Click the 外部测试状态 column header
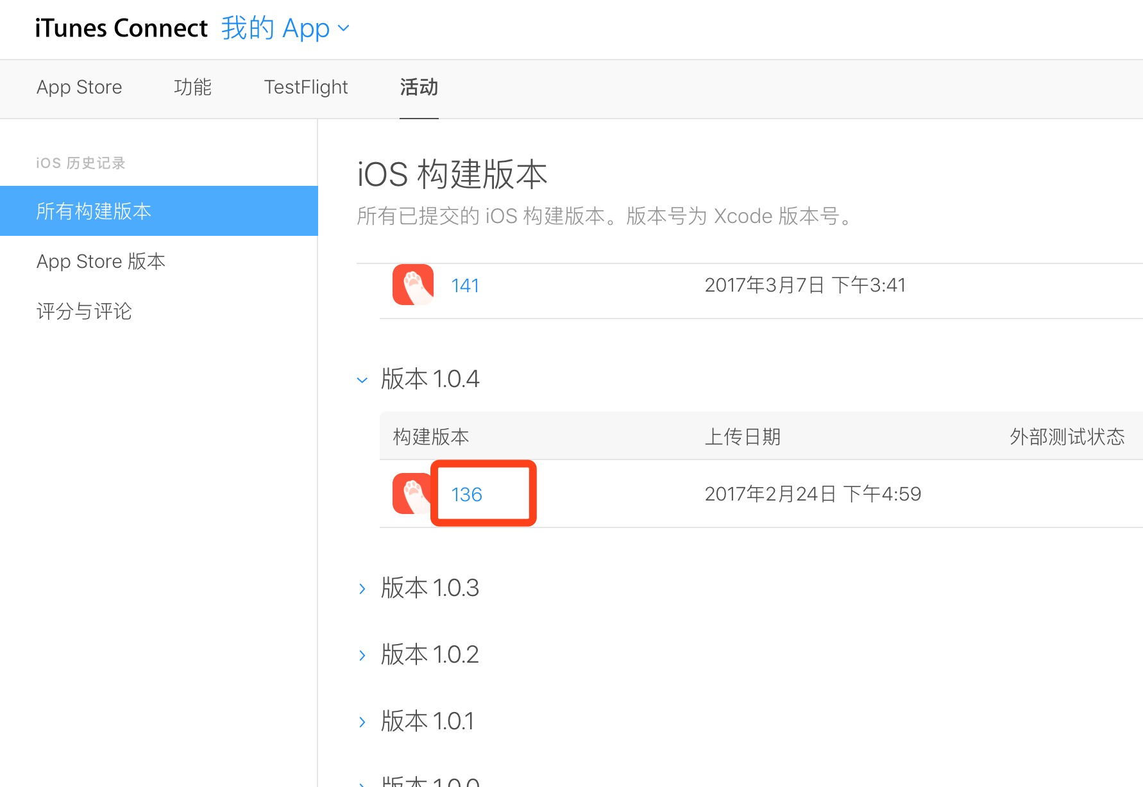This screenshot has height=787, width=1143. (1067, 436)
